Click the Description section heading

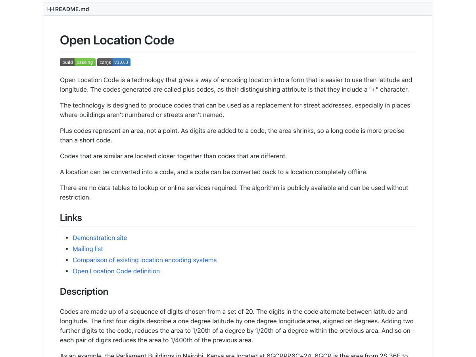coord(84,292)
